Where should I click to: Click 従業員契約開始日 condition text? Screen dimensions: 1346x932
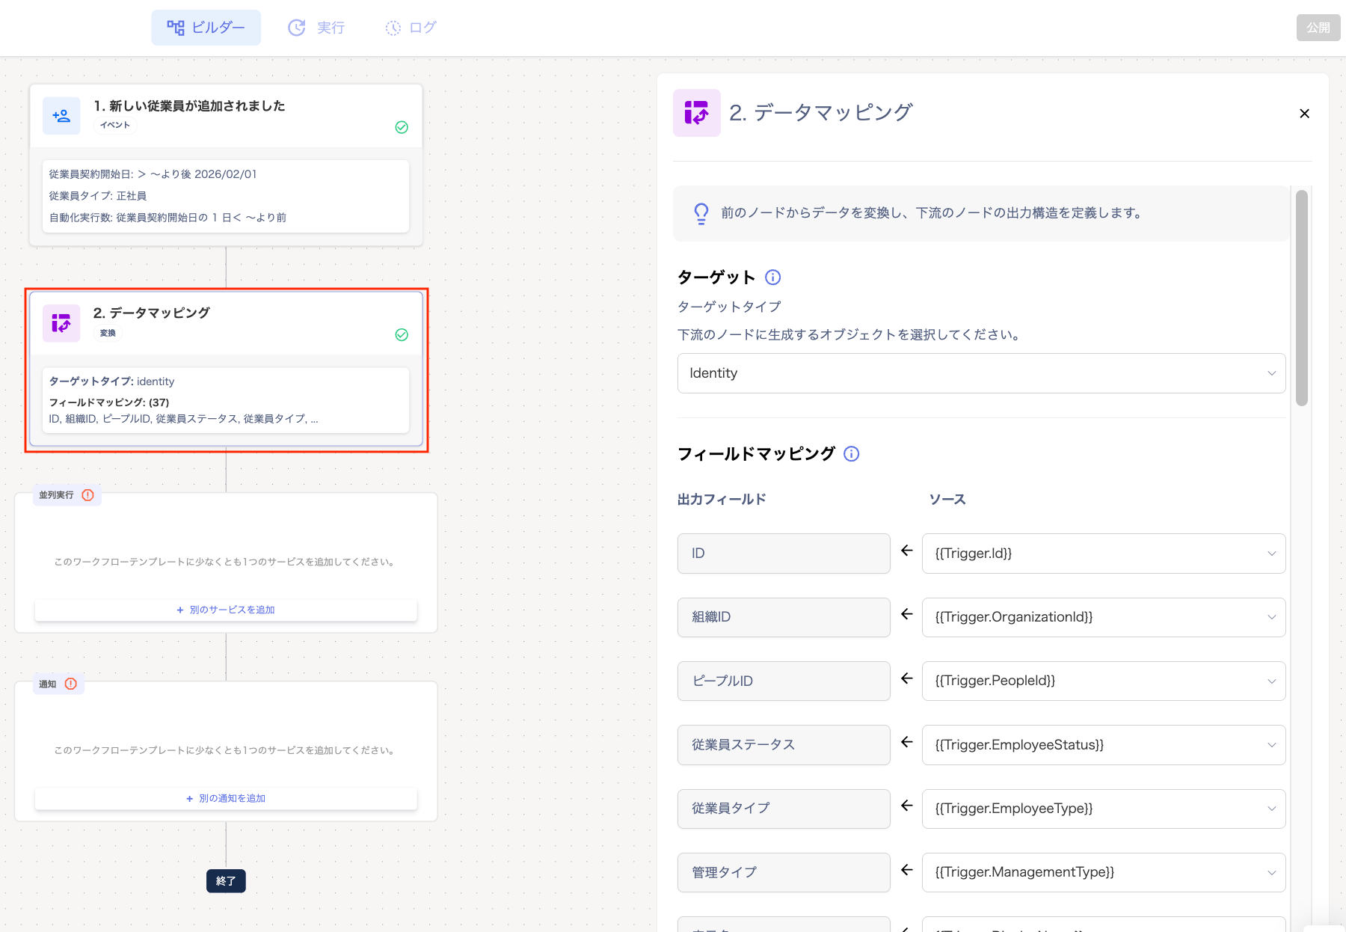153,174
